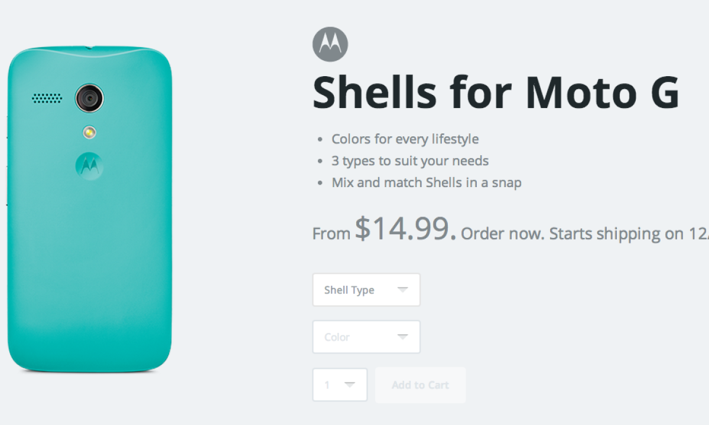Click the camera lens on the phone
The width and height of the screenshot is (709, 425).
89,98
